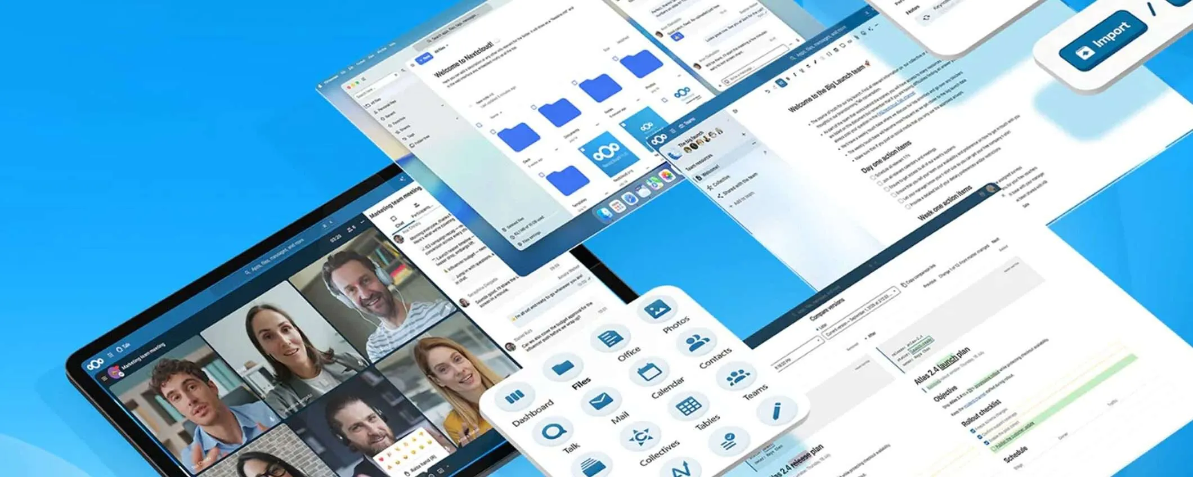
Task: Open the Teams app in the grid
Action: tap(737, 376)
